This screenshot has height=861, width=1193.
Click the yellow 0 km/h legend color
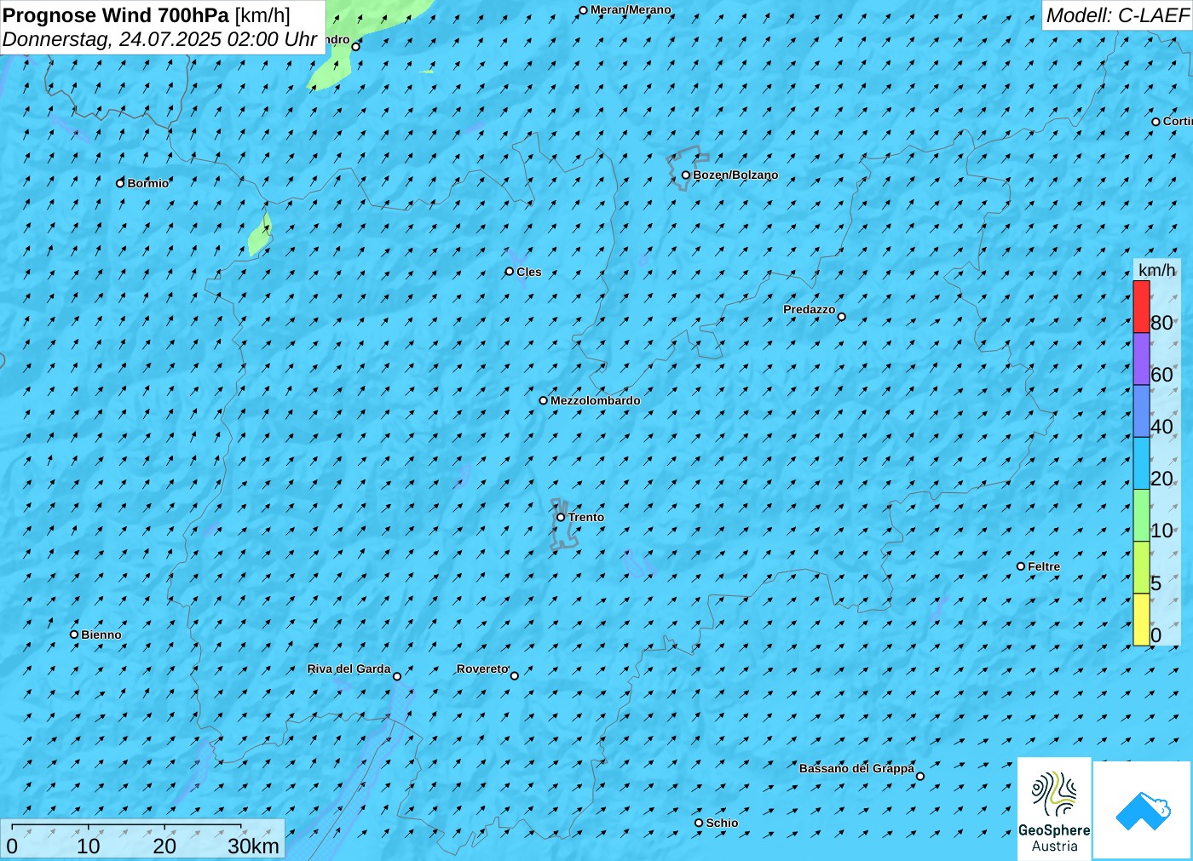point(1141,619)
